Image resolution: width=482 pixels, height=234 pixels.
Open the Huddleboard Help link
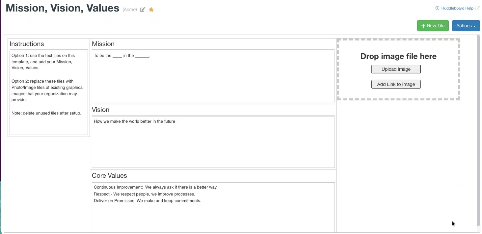click(x=457, y=8)
